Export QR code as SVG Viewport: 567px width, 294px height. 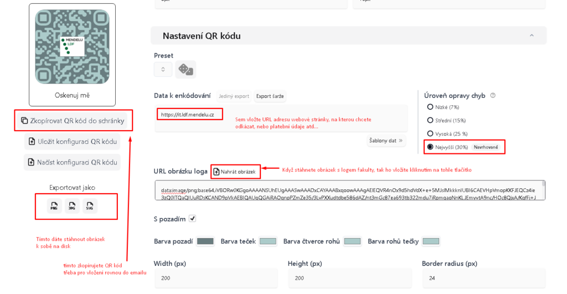coord(90,206)
